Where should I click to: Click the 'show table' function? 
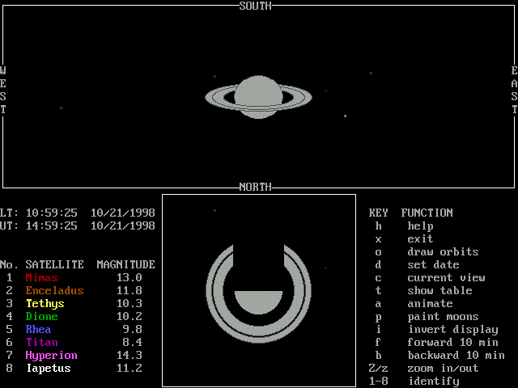pyautogui.click(x=439, y=290)
